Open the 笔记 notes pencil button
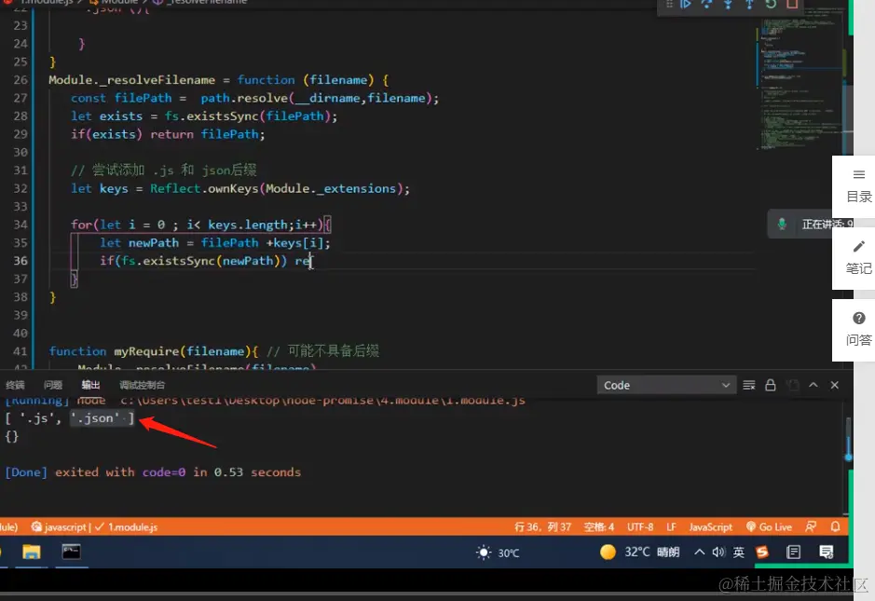 pyautogui.click(x=858, y=258)
